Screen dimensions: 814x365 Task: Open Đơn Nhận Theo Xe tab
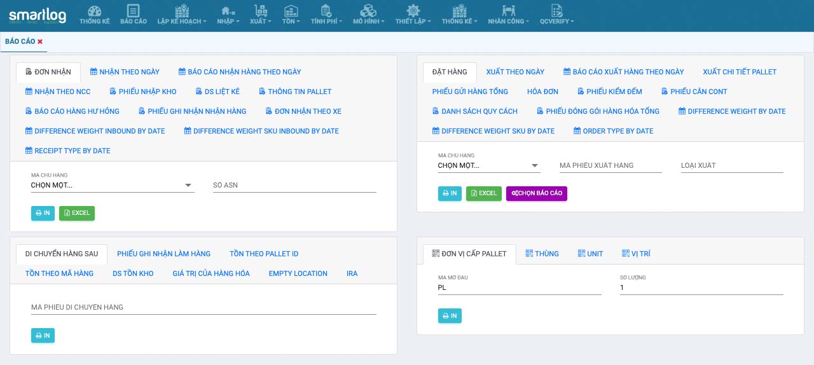point(303,111)
